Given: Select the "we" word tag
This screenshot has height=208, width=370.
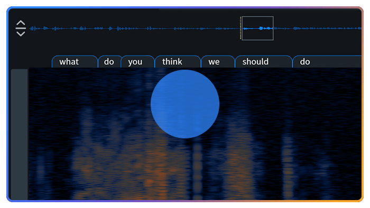Looking at the screenshot, I should coord(218,62).
